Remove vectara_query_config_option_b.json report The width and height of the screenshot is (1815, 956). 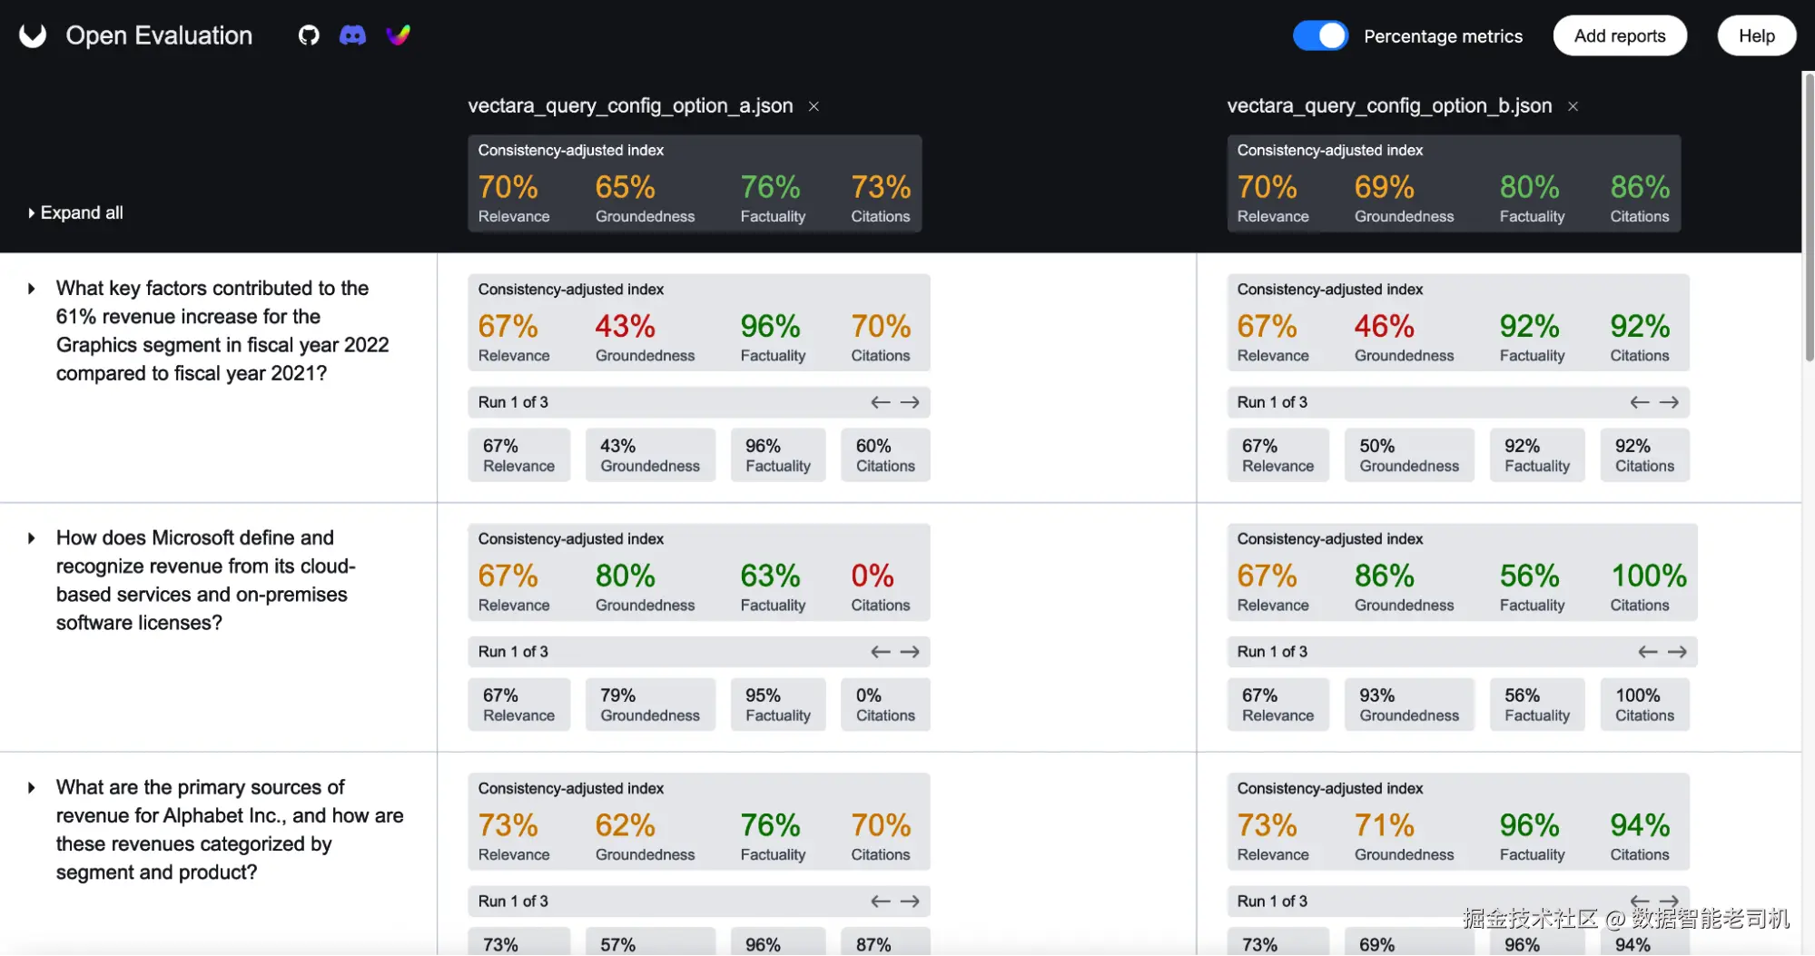click(x=1573, y=106)
